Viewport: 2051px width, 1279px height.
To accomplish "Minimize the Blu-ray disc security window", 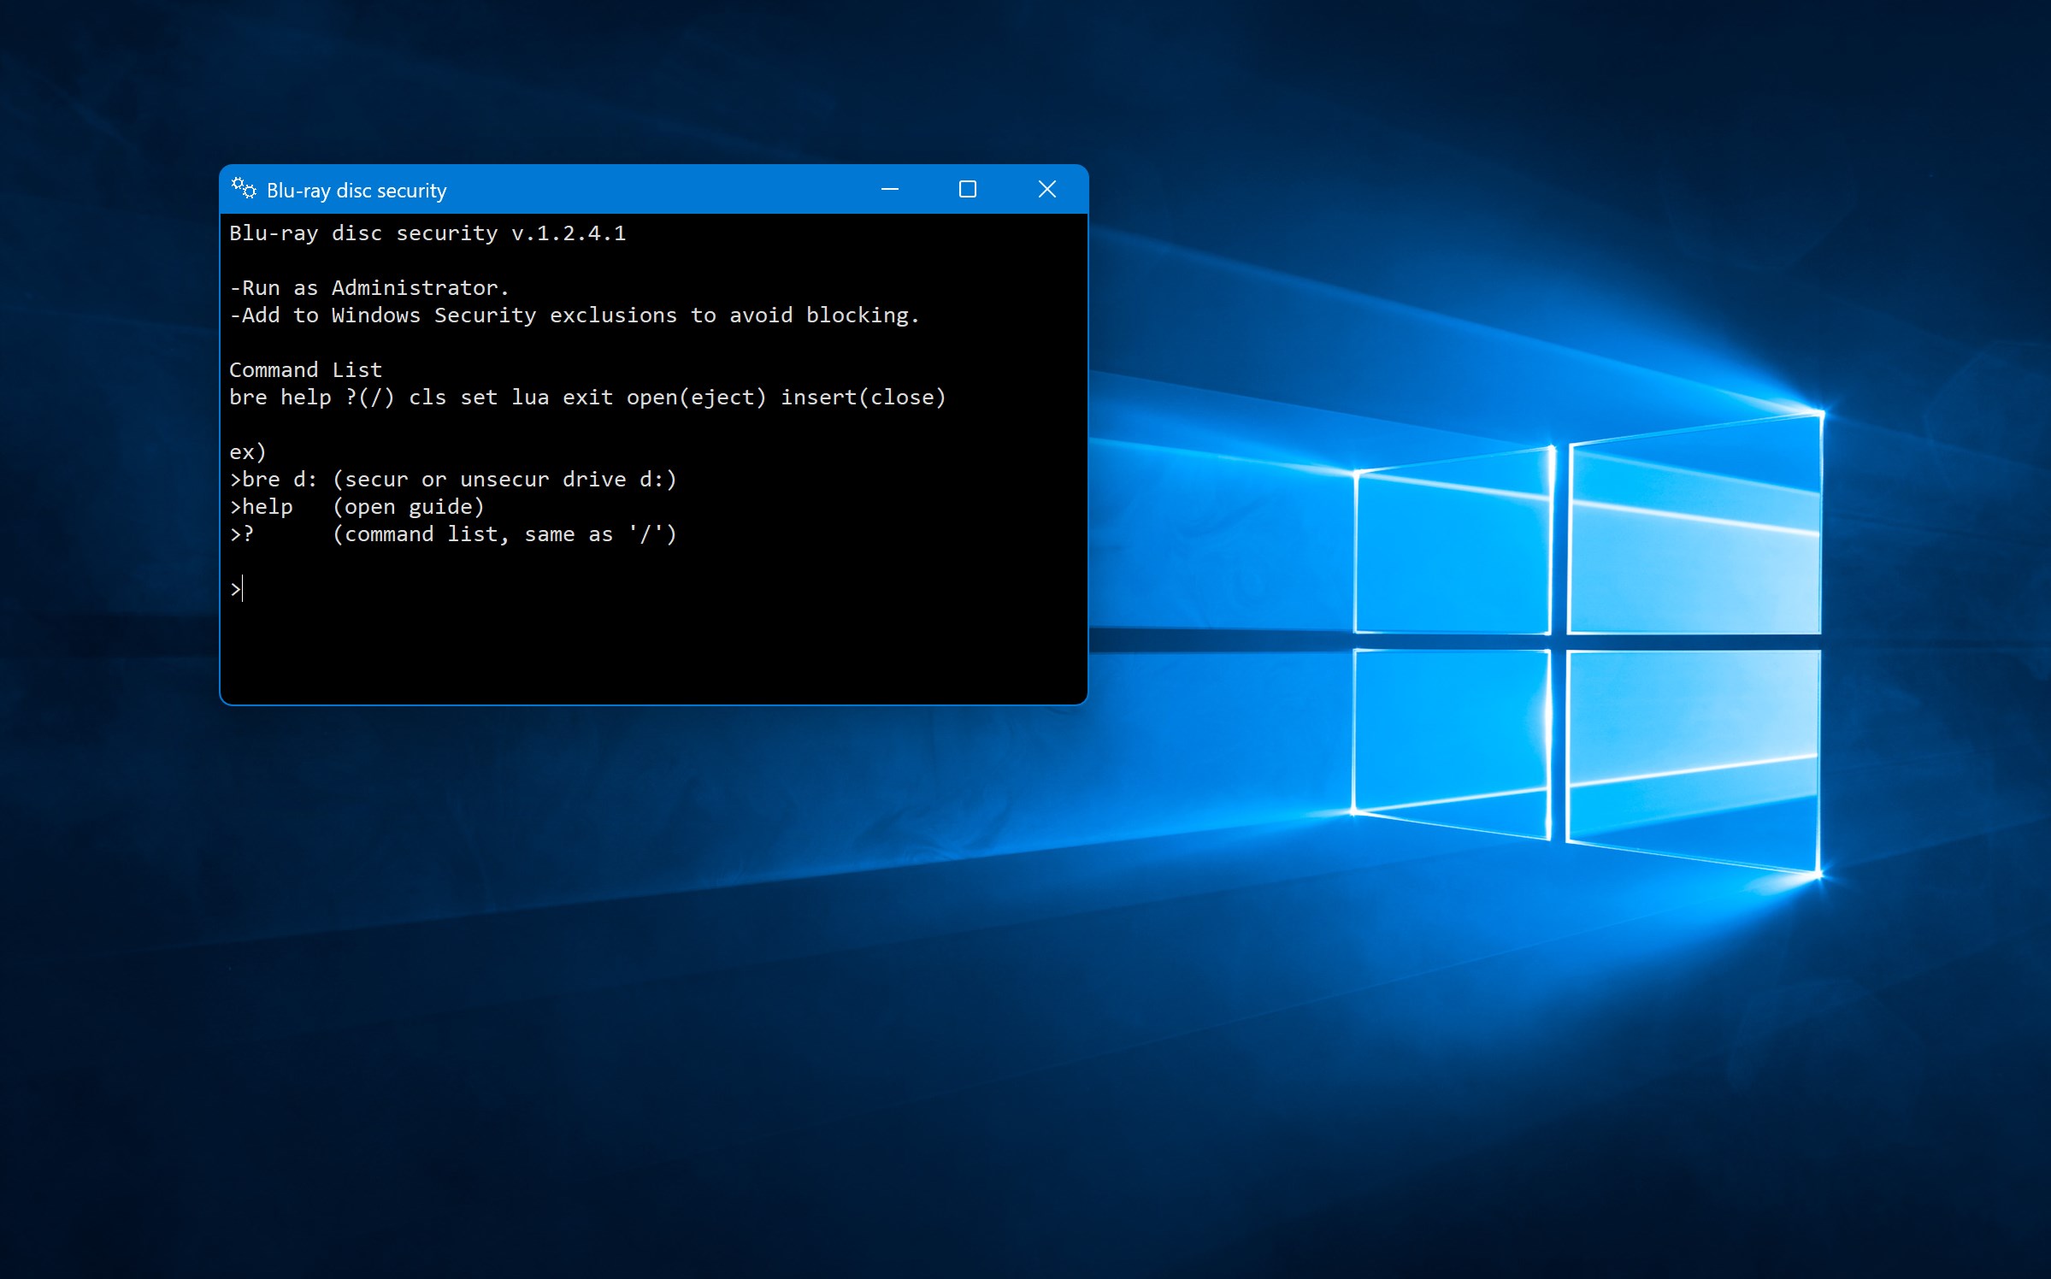I will click(890, 189).
